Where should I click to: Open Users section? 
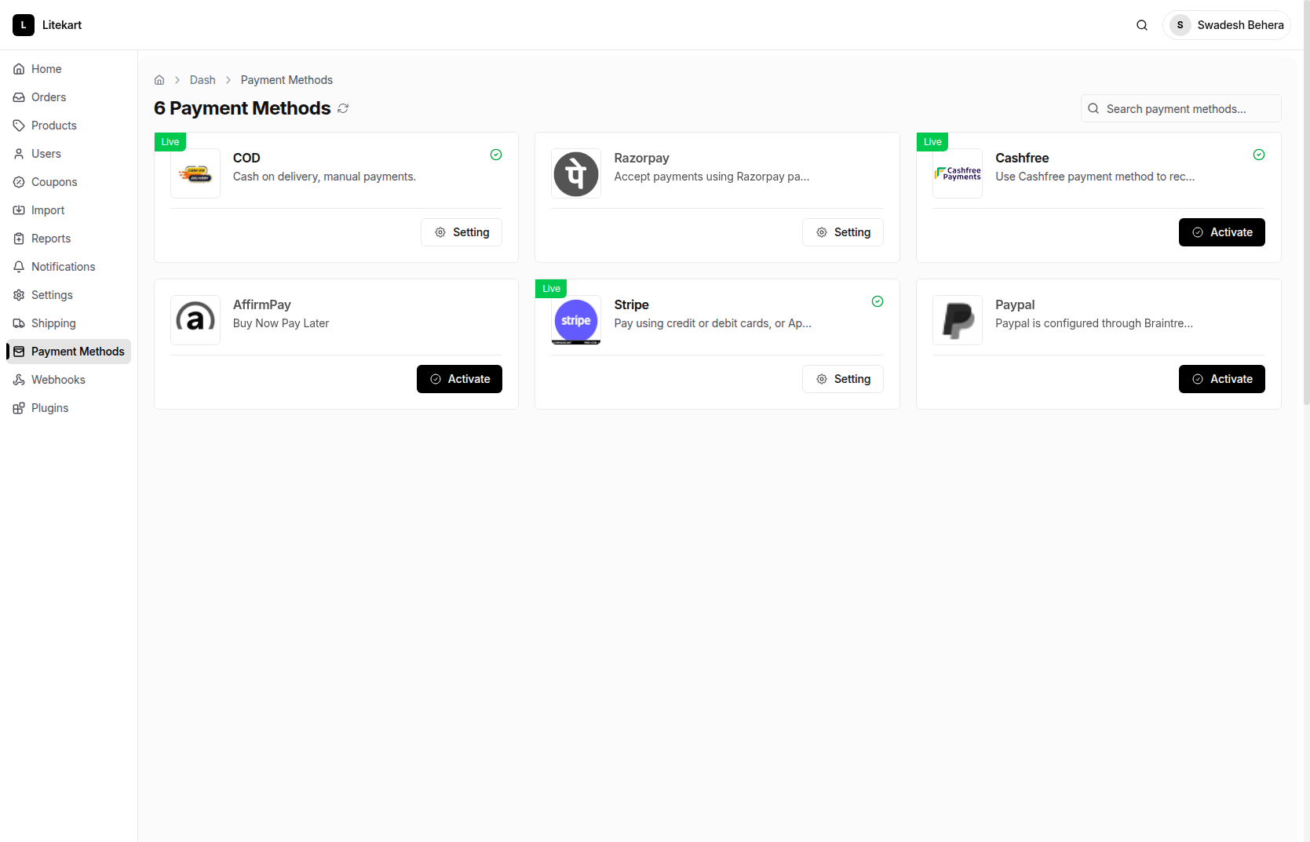[x=68, y=154]
